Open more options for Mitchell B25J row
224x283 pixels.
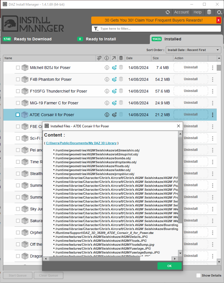tap(212, 68)
